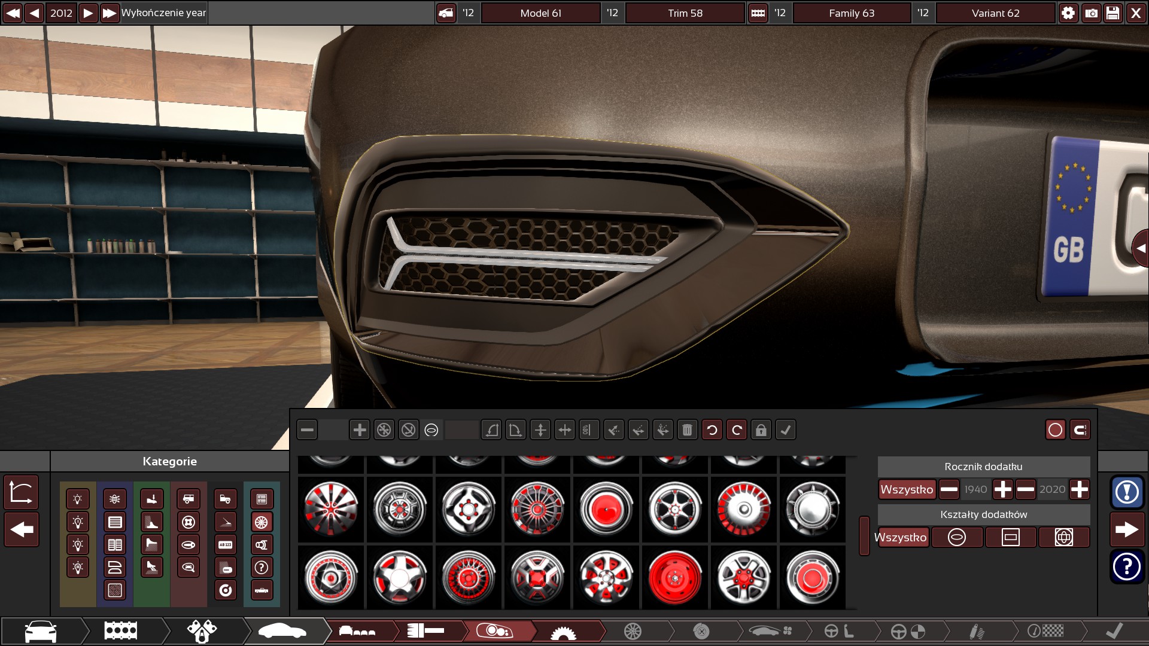
Task: Advance to next year arrow
Action: pos(88,13)
